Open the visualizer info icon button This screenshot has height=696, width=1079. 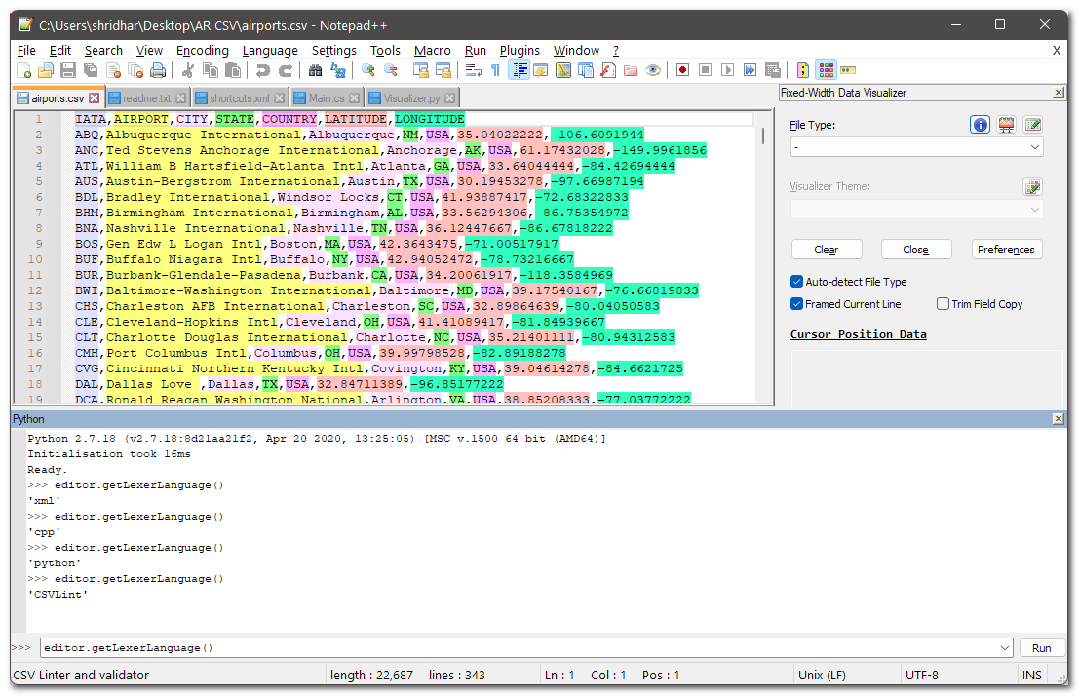[x=980, y=125]
